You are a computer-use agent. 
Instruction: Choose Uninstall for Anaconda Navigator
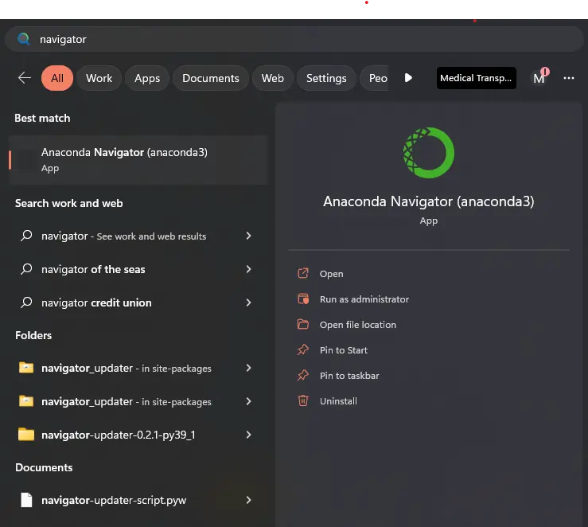(338, 401)
